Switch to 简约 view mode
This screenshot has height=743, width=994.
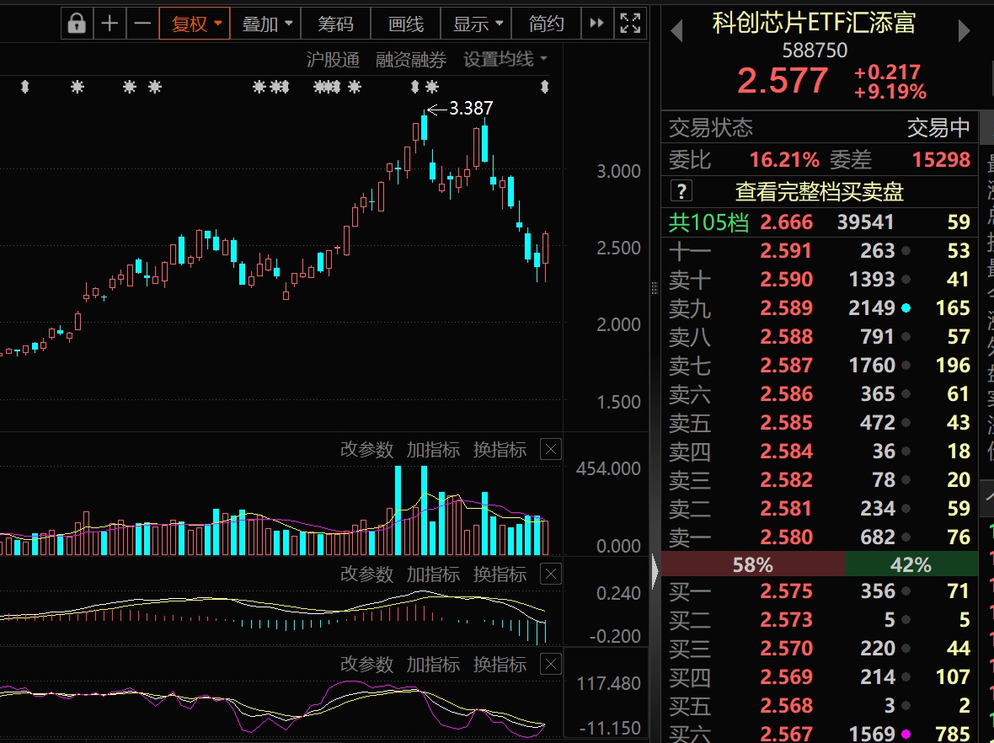click(x=546, y=24)
